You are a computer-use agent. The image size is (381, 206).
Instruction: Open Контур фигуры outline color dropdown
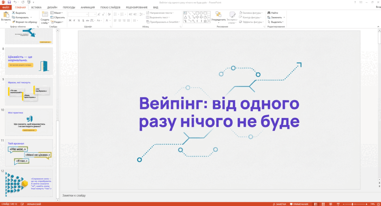250,17
